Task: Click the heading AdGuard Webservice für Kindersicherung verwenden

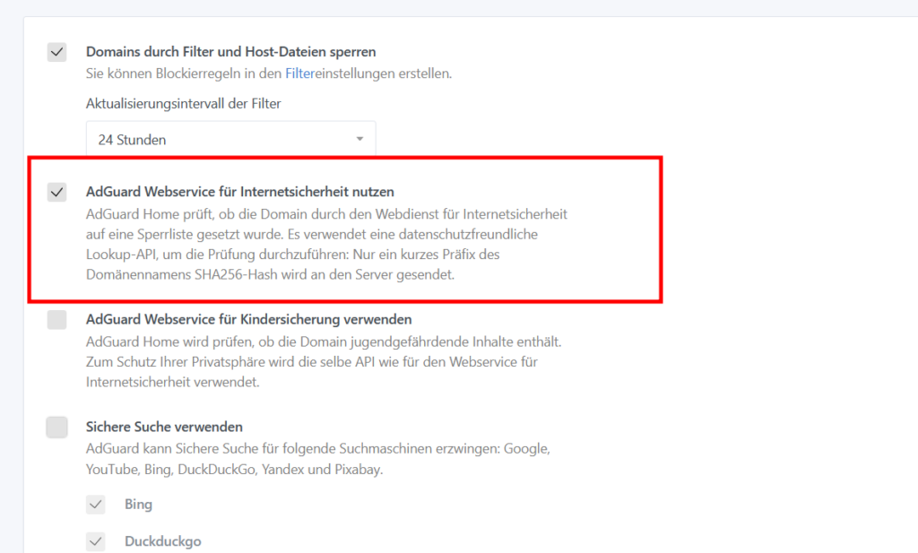Action: pyautogui.click(x=249, y=319)
